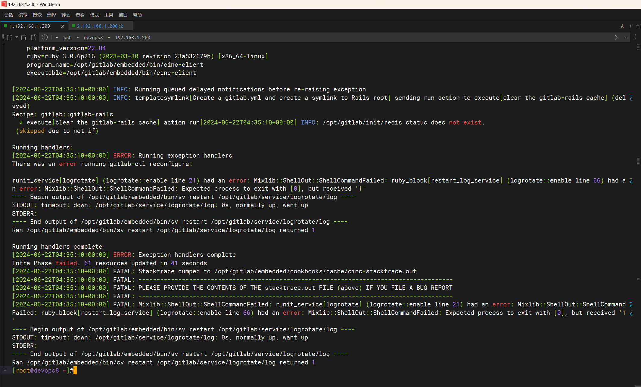Click the "PLEASE PROVIDE THE CONTENTS" FATAL line
This screenshot has height=387, width=641.
(x=232, y=288)
